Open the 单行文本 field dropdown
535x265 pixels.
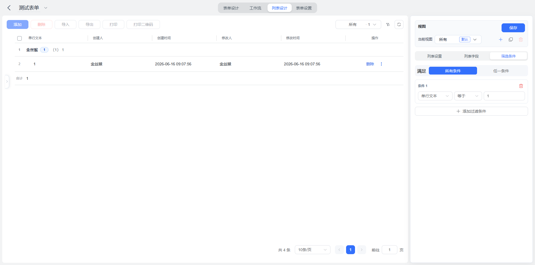pyautogui.click(x=435, y=96)
